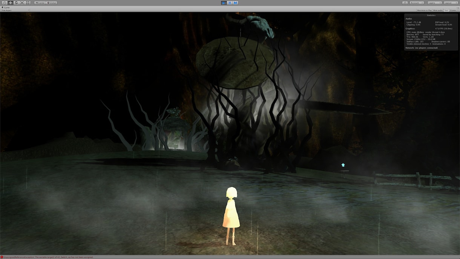Screen dimensions: 460x259
Task: Open the Game panel options menu
Action: point(458,8)
